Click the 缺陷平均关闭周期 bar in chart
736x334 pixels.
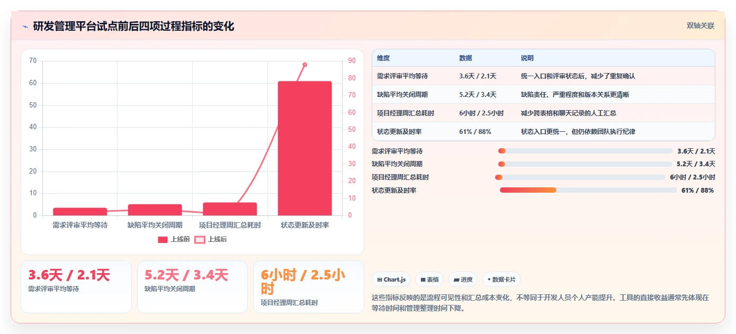pos(155,210)
